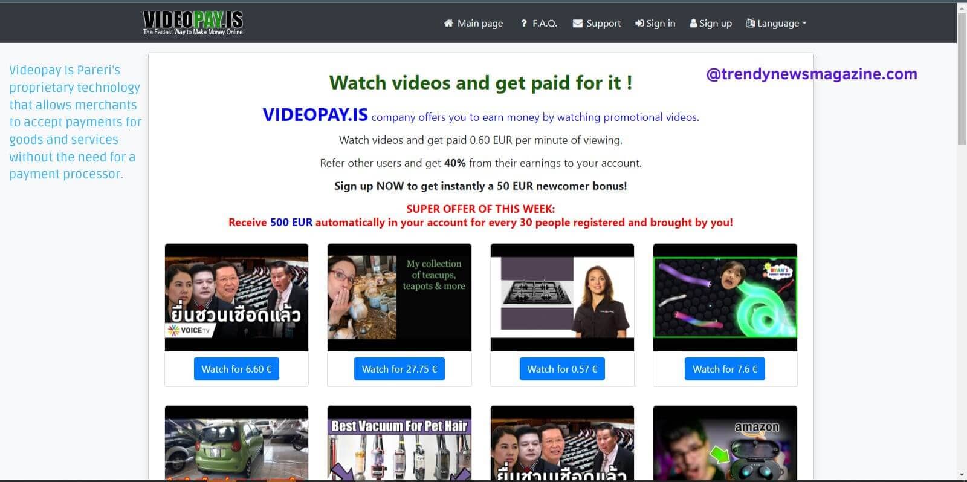Click the language book icon

751,23
